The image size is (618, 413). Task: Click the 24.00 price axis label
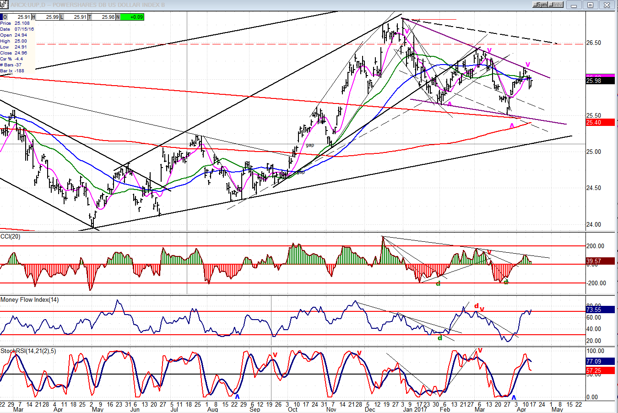click(x=594, y=225)
